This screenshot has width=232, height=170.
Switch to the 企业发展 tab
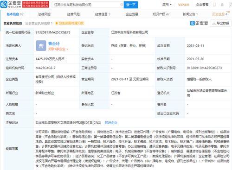click(132, 14)
